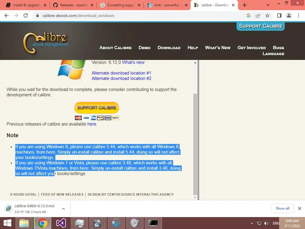Close the downloads bar
The image size is (305, 229).
(300, 208)
